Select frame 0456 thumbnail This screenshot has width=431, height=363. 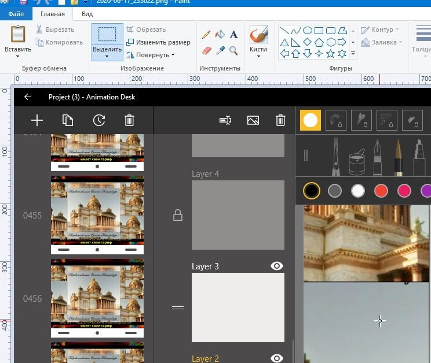tap(97, 298)
